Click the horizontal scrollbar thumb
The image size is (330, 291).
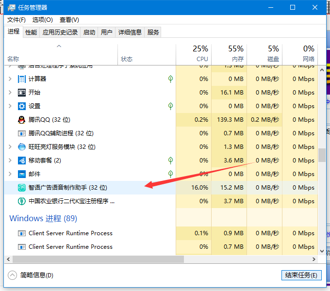pos(98,259)
